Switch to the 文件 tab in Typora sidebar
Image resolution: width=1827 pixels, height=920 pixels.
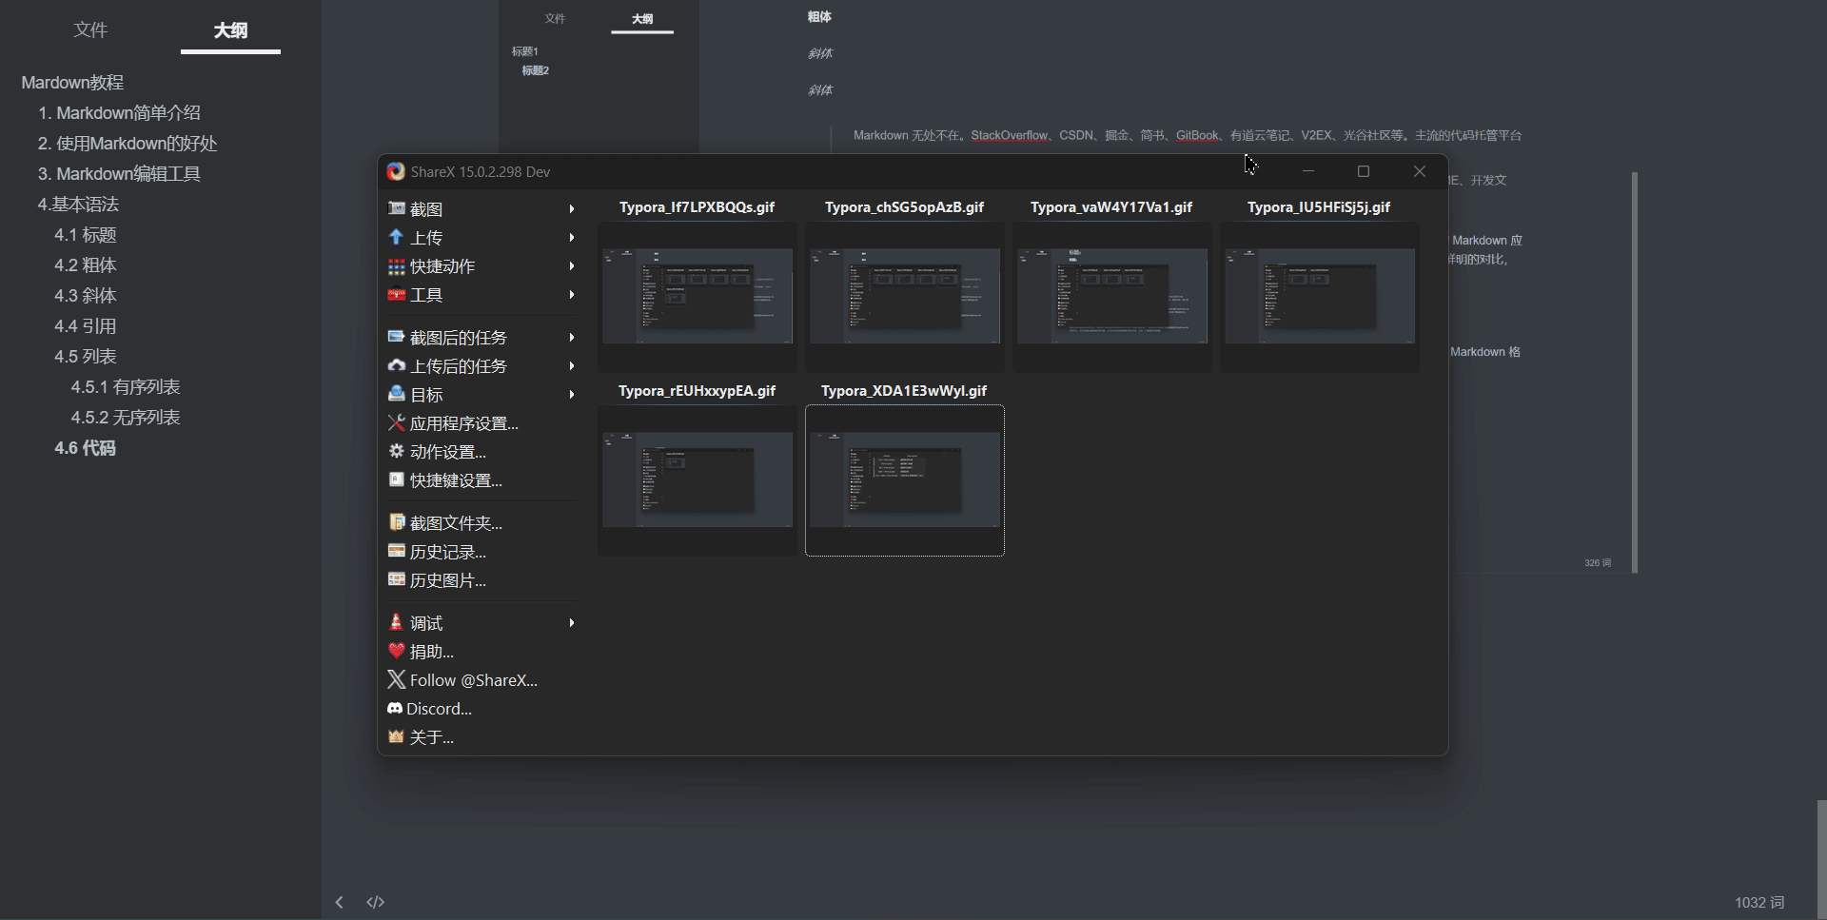coord(90,29)
